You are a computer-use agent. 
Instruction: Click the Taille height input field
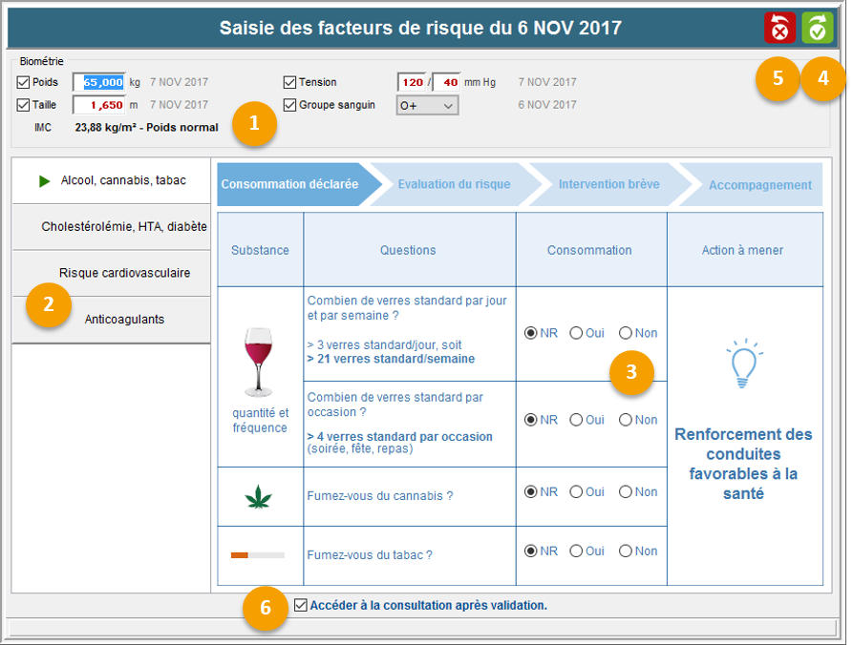(98, 105)
